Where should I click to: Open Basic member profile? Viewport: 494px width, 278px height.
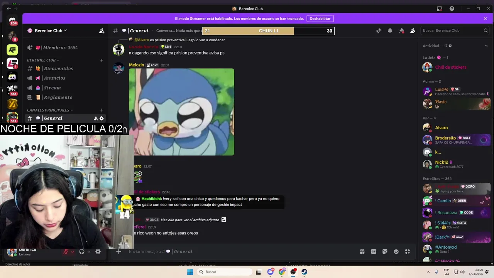[455, 103]
